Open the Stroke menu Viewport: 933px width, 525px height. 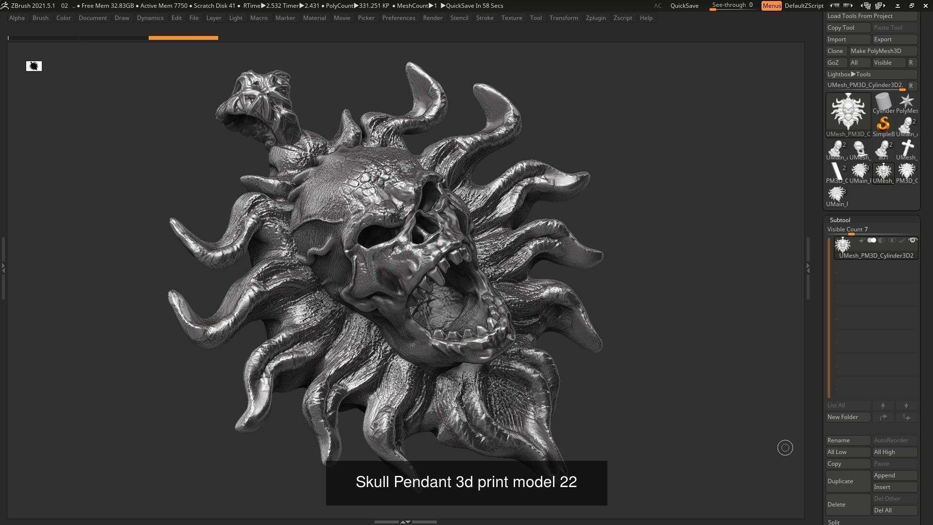click(484, 18)
